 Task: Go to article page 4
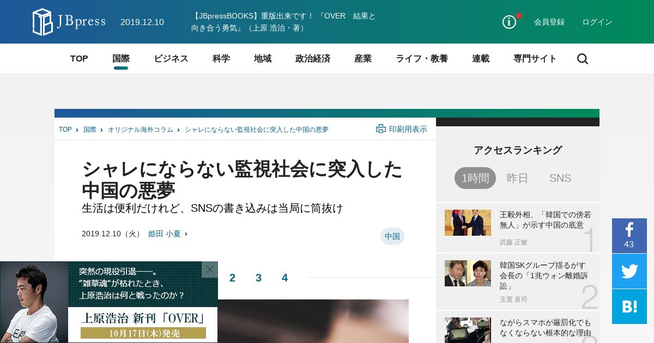[x=284, y=278]
